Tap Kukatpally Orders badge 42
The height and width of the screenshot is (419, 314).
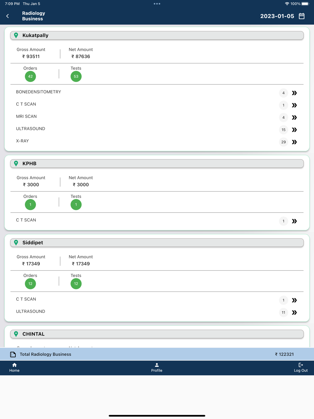30,76
